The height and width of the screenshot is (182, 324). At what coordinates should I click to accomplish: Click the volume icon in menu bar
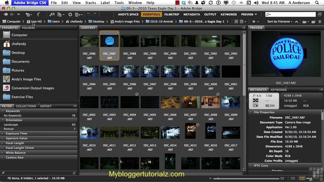pos(256,3)
